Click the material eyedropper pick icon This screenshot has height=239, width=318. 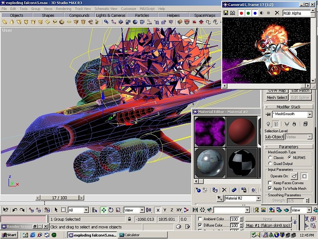220,198
